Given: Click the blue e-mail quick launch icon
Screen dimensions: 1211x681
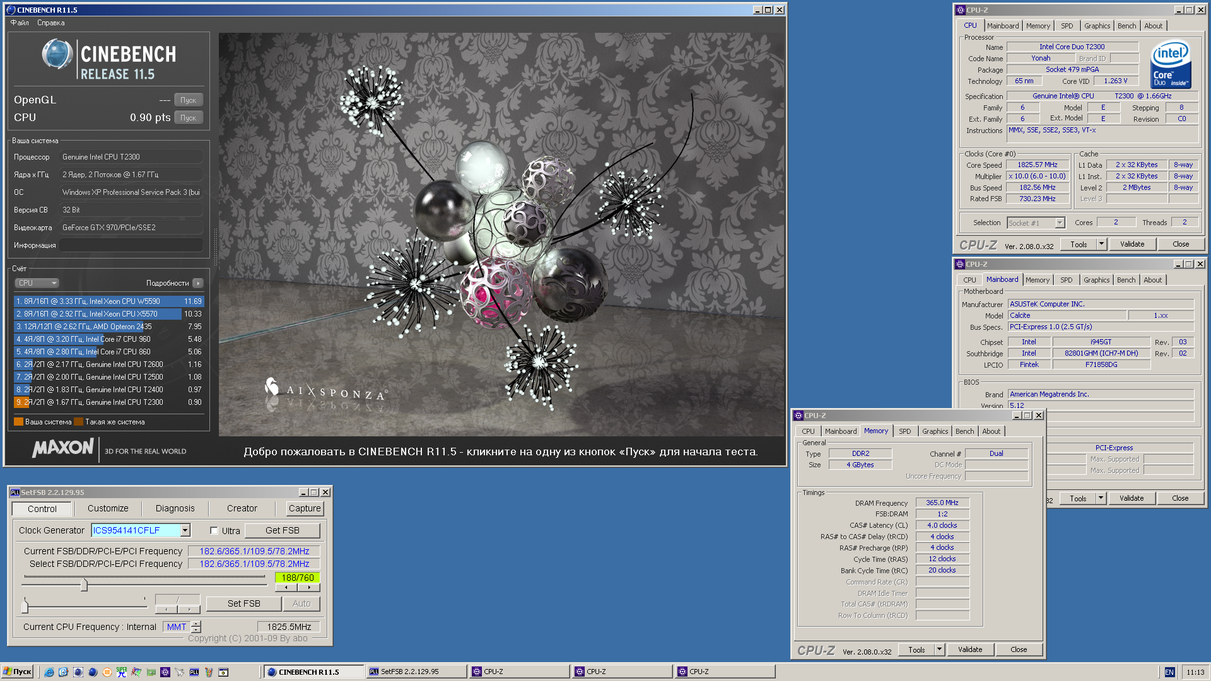Looking at the screenshot, I should point(63,672).
